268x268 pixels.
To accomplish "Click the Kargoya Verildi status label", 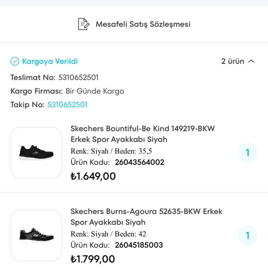I will coord(50,62).
